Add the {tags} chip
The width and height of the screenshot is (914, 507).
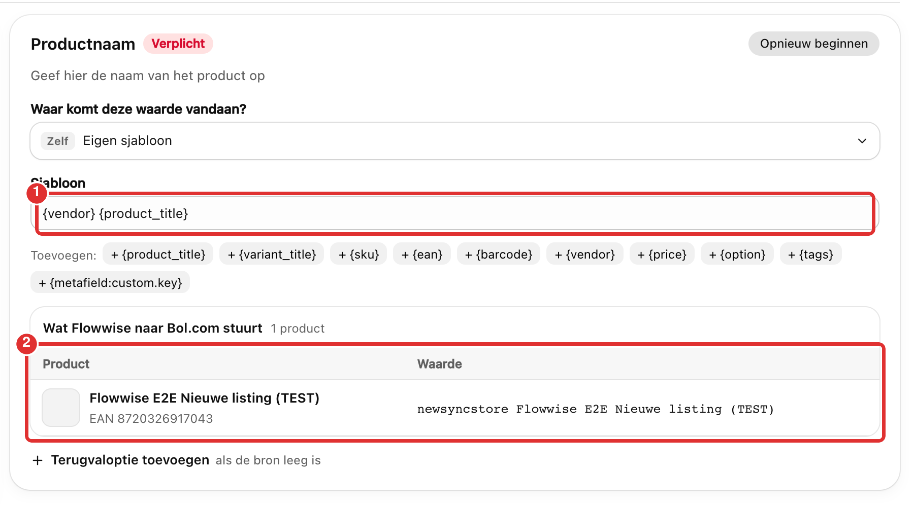[810, 254]
